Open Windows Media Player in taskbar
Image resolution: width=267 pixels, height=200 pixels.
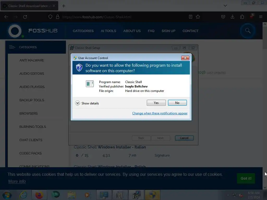point(87,195)
